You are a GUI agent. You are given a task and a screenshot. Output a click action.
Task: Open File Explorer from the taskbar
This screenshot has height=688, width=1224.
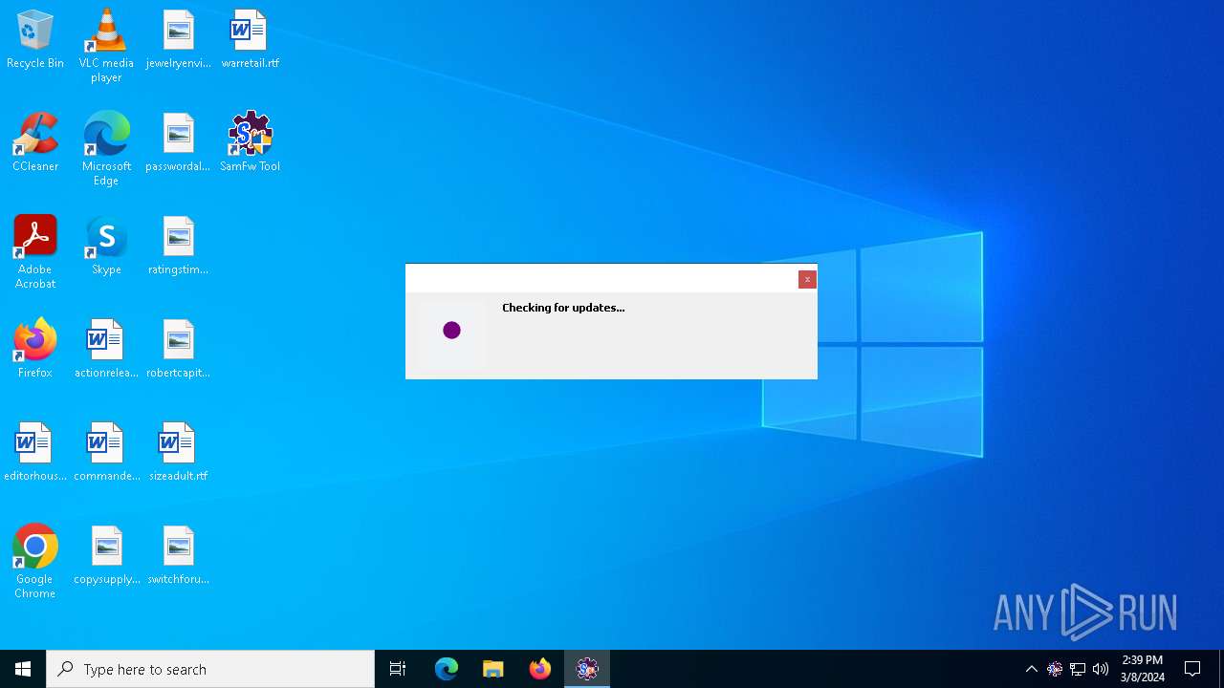click(493, 669)
